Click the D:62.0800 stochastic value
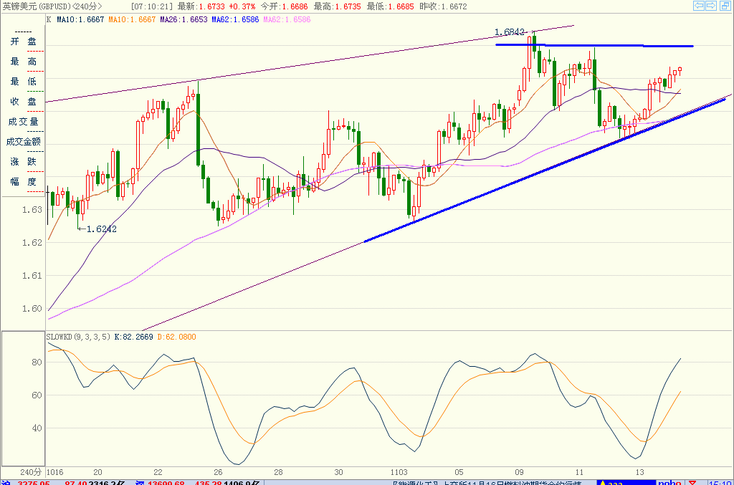The width and height of the screenshot is (734, 485). pyautogui.click(x=176, y=337)
